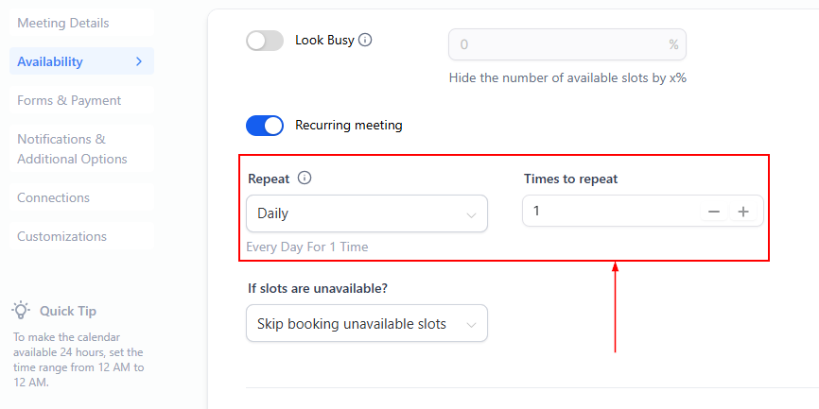Navigate to Connections settings
The image size is (819, 409).
[x=54, y=197]
